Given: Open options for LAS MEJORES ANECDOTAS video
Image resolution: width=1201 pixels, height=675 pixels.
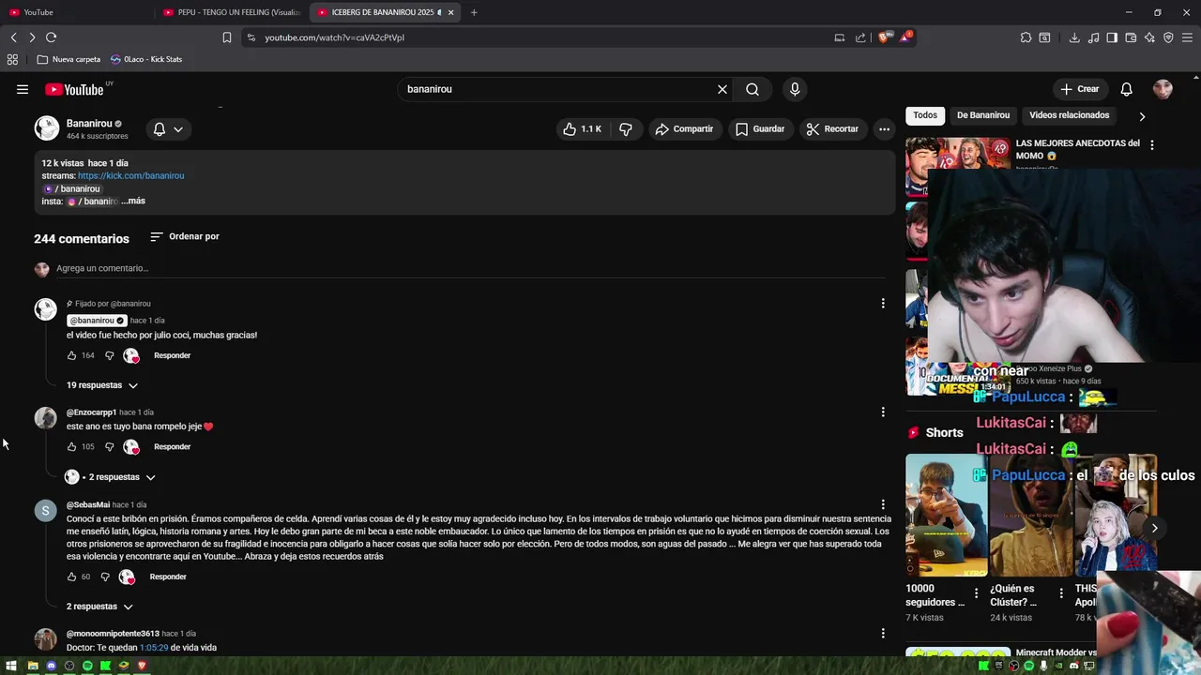Looking at the screenshot, I should coord(1151,145).
